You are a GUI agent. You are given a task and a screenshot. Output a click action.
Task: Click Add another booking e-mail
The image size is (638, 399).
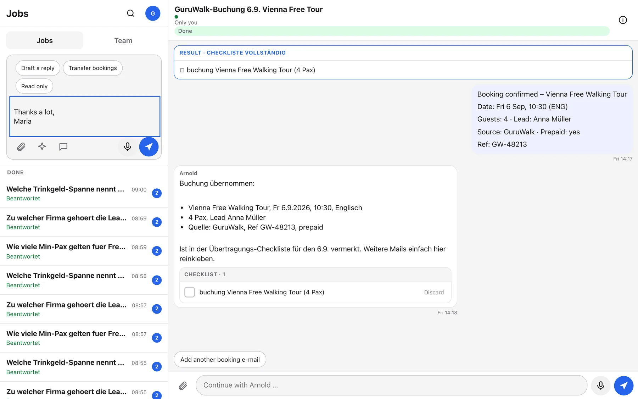pos(220,360)
